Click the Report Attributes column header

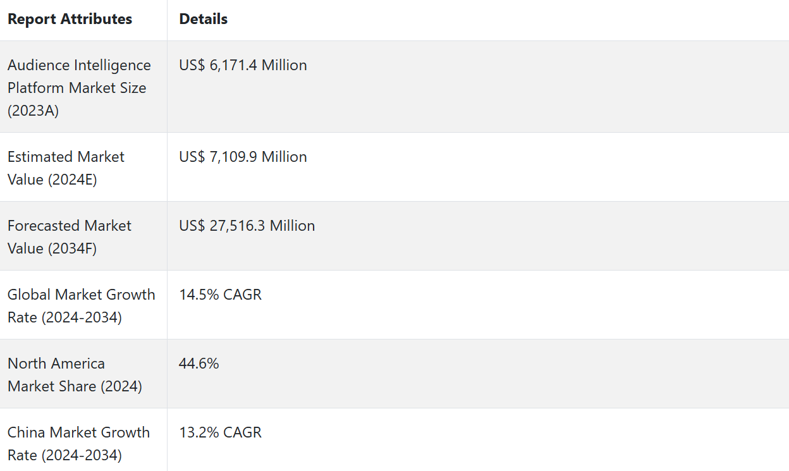[x=70, y=19]
